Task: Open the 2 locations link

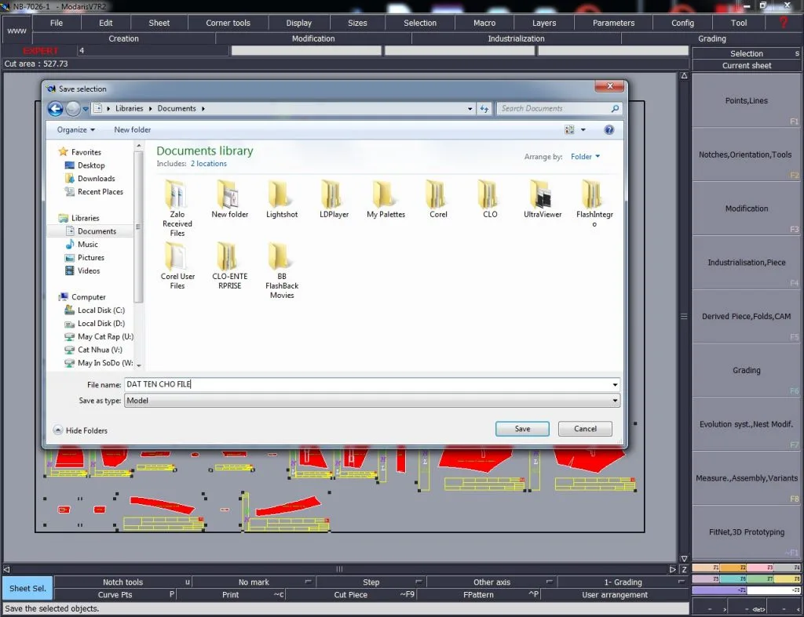Action: 209,164
